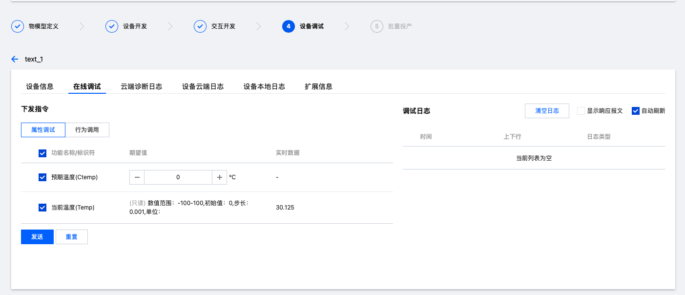Increase 预期温度 value with plus button
Image resolution: width=685 pixels, height=295 pixels.
tap(220, 177)
